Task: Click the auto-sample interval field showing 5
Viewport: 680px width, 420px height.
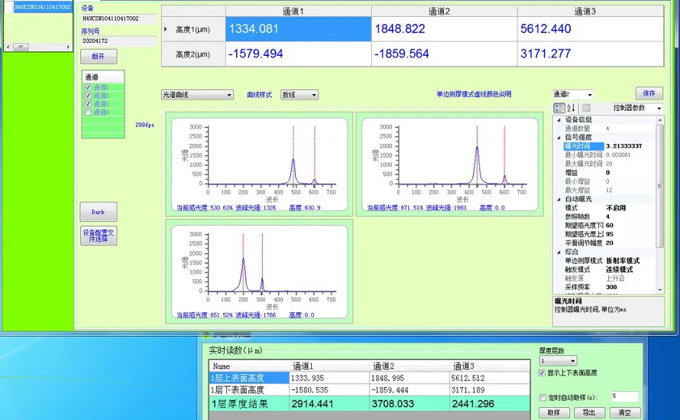Action: (x=624, y=396)
